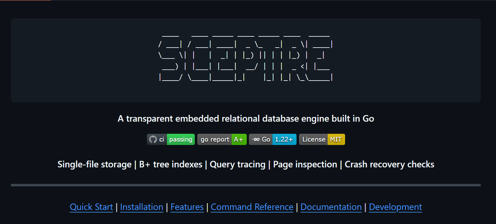This screenshot has height=224, width=496.
Task: Click the 'Single-file storage' text
Action: [x=94, y=164]
